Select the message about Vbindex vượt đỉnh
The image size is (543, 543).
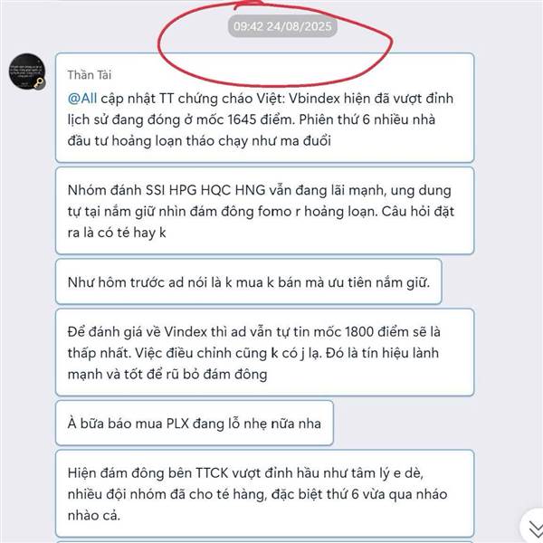pyautogui.click(x=264, y=108)
